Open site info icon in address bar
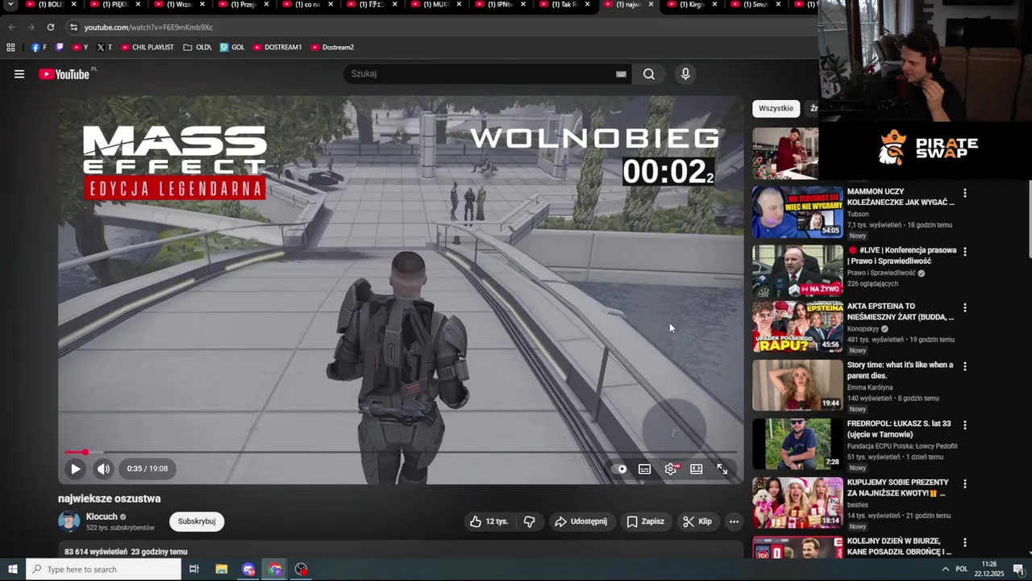Screen dimensions: 1032x581 tap(73, 27)
